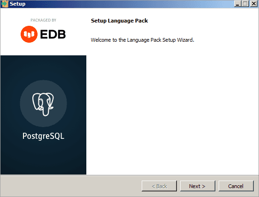Cancel the Language Pack setup
Viewport: 259px width, 197px height.
236,186
